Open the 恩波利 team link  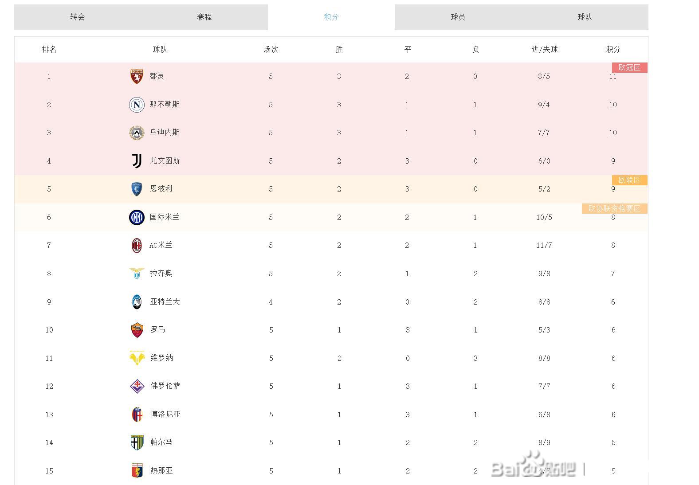[161, 189]
